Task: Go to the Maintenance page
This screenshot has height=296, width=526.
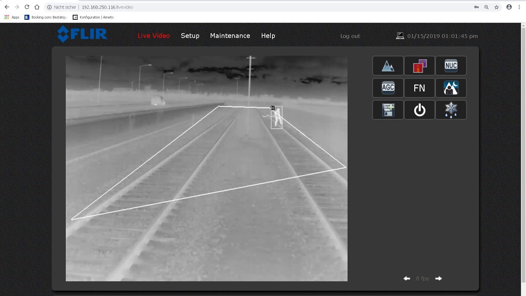Action: (230, 36)
